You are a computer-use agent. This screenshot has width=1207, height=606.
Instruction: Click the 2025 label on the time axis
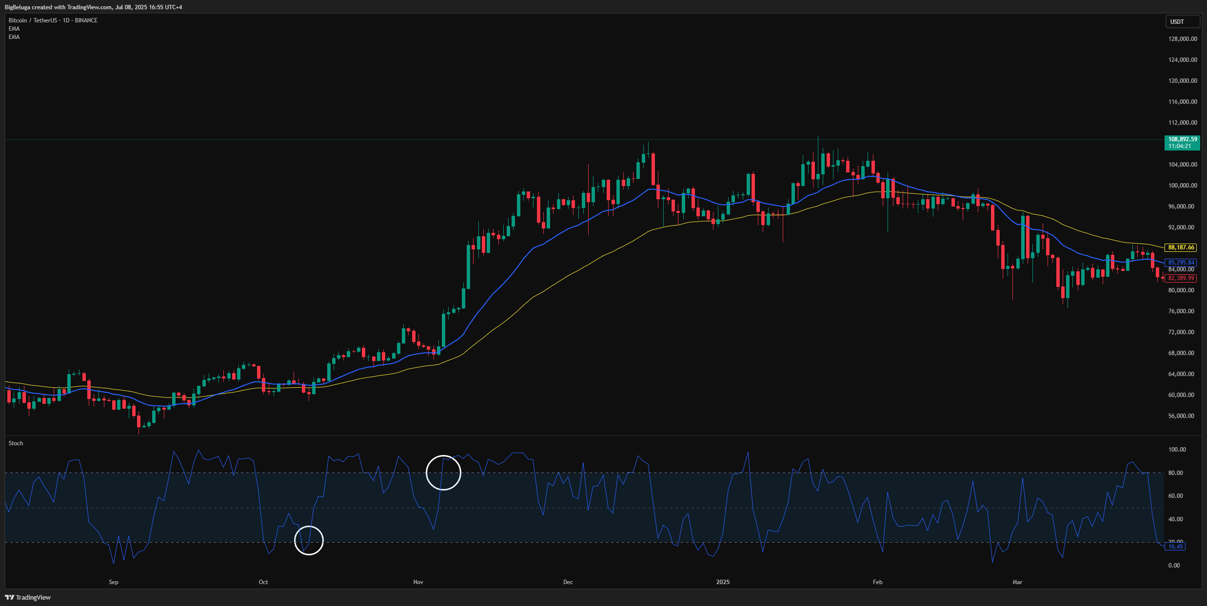click(723, 582)
